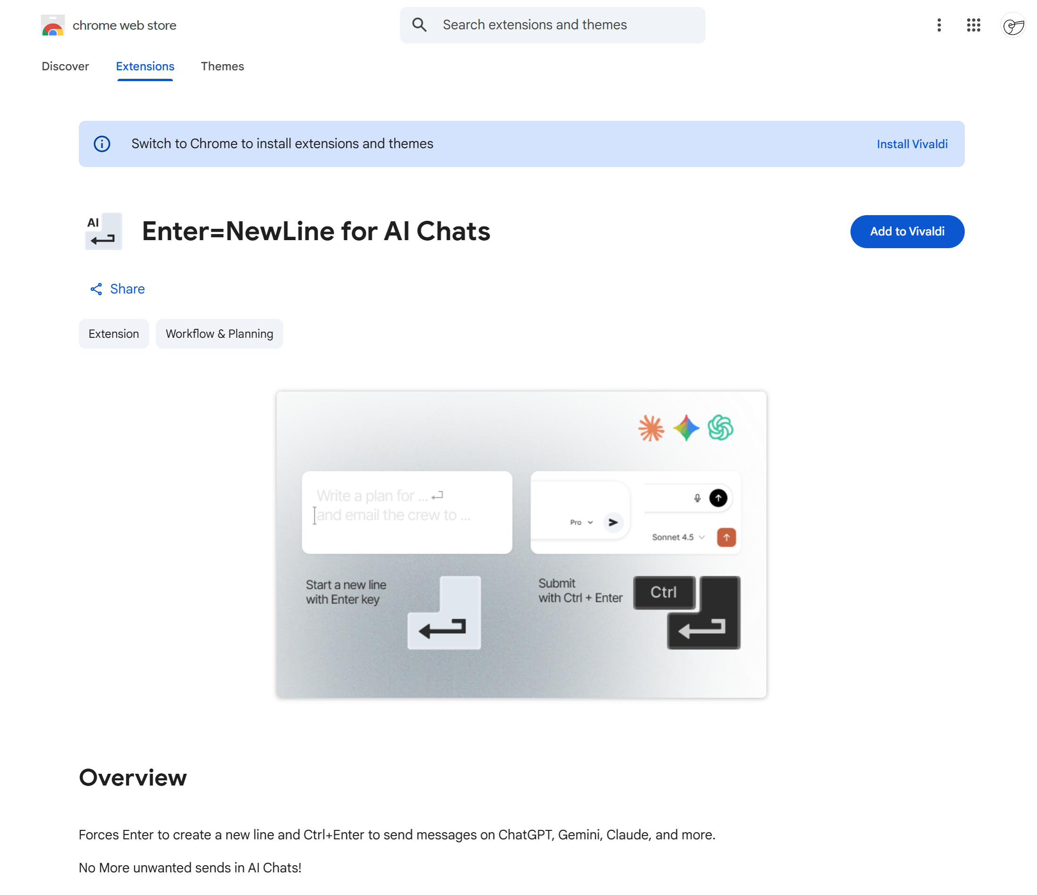Click the search magnifier icon

pyautogui.click(x=420, y=24)
